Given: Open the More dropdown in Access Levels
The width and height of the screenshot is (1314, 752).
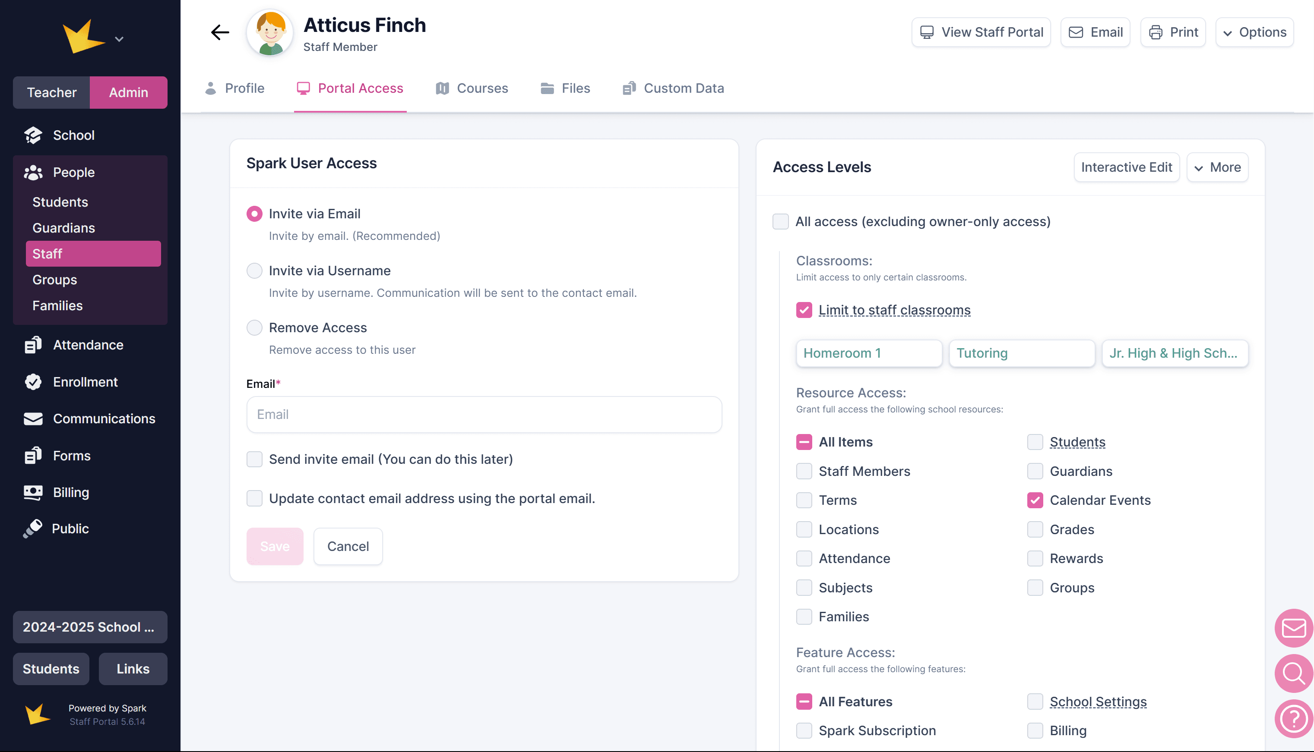Looking at the screenshot, I should click(1217, 167).
